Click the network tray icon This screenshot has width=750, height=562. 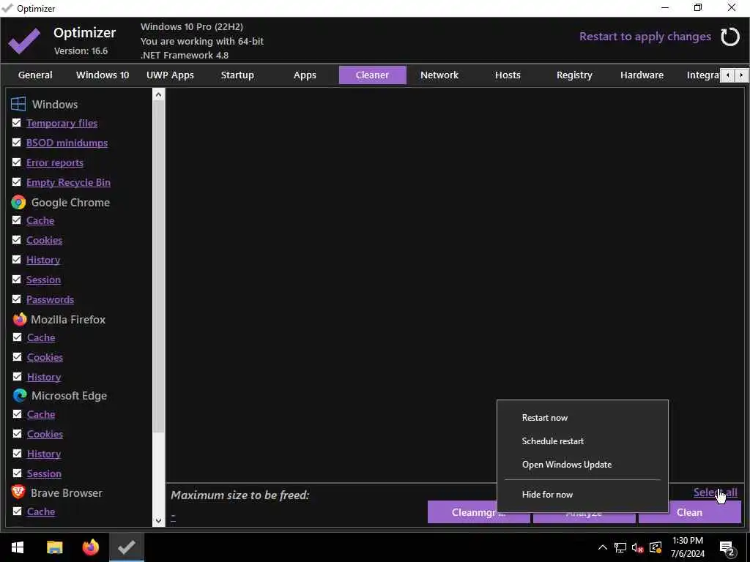[x=620, y=547]
